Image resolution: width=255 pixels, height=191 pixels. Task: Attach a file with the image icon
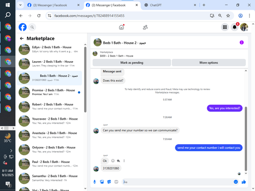tap(102, 182)
